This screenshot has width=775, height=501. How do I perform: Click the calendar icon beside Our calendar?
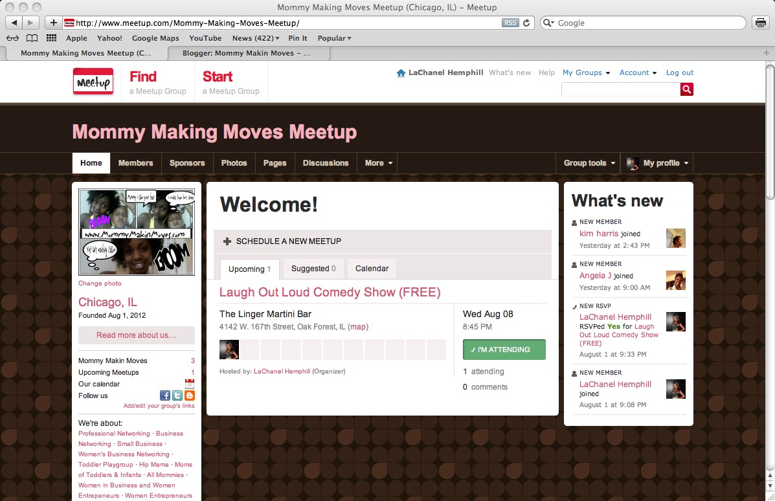tap(189, 384)
